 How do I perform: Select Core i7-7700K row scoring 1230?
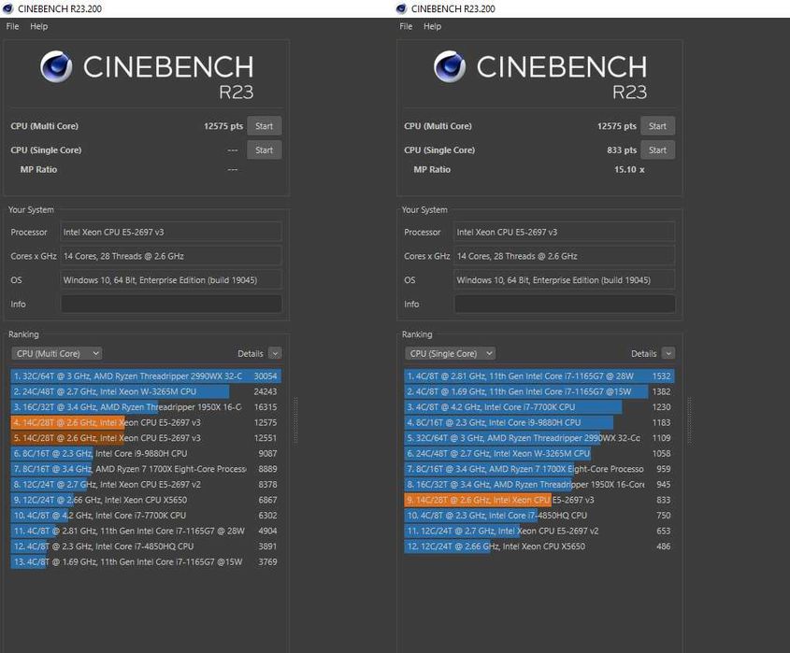point(539,407)
